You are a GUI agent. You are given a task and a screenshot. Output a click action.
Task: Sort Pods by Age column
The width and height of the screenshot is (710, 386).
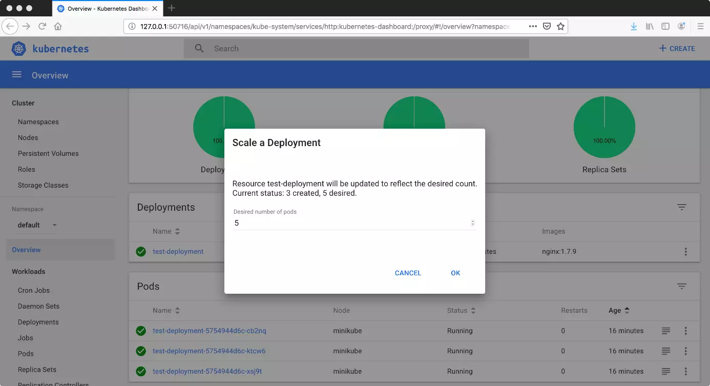click(x=619, y=310)
